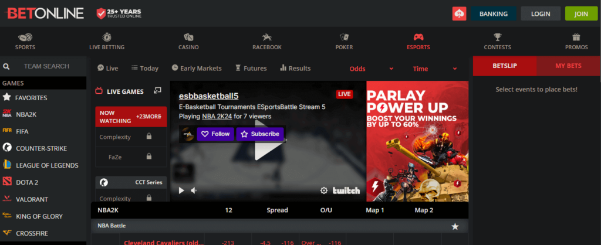Select the Crossfire game icon
This screenshot has height=245, width=601.
[7, 233]
